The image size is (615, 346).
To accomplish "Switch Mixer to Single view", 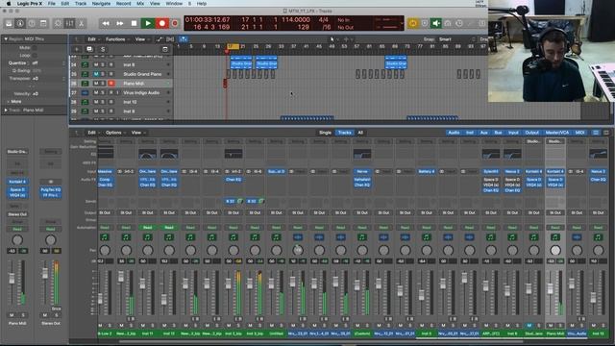I will coord(325,133).
